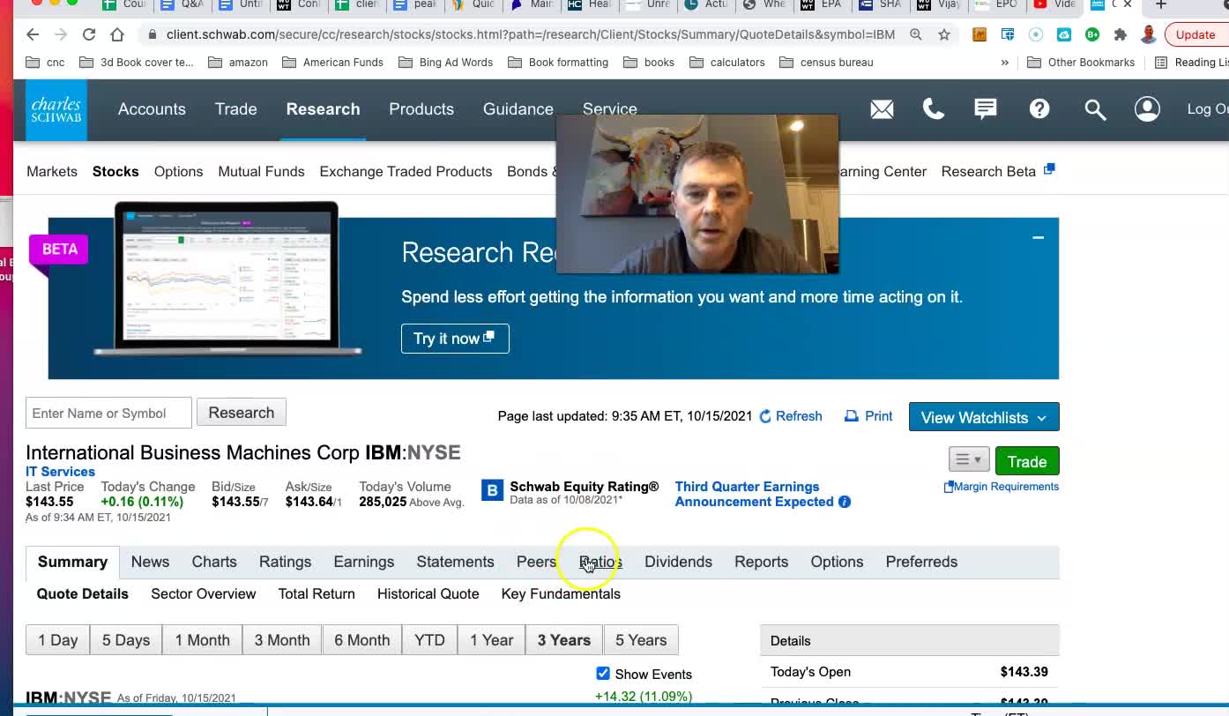
Task: Open the cnc bookmarks folder
Action: click(46, 63)
